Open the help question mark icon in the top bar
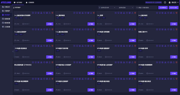The image size is (180, 95). click(165, 2)
